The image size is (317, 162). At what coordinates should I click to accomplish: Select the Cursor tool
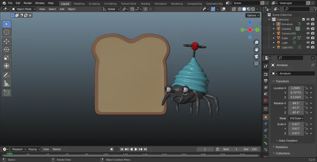(7, 32)
